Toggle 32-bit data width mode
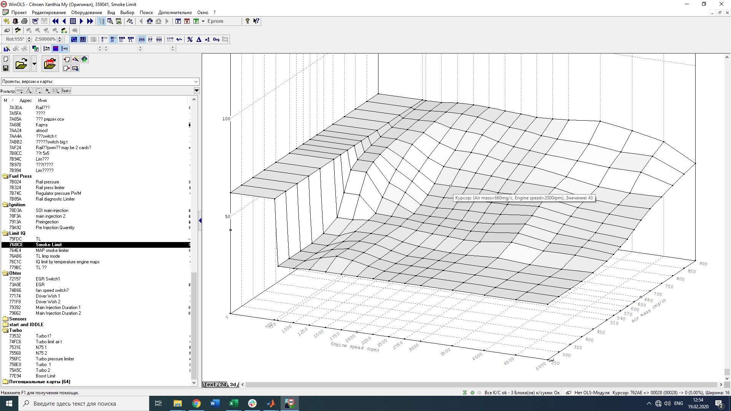Screen dimensions: 731x411 point(122,39)
